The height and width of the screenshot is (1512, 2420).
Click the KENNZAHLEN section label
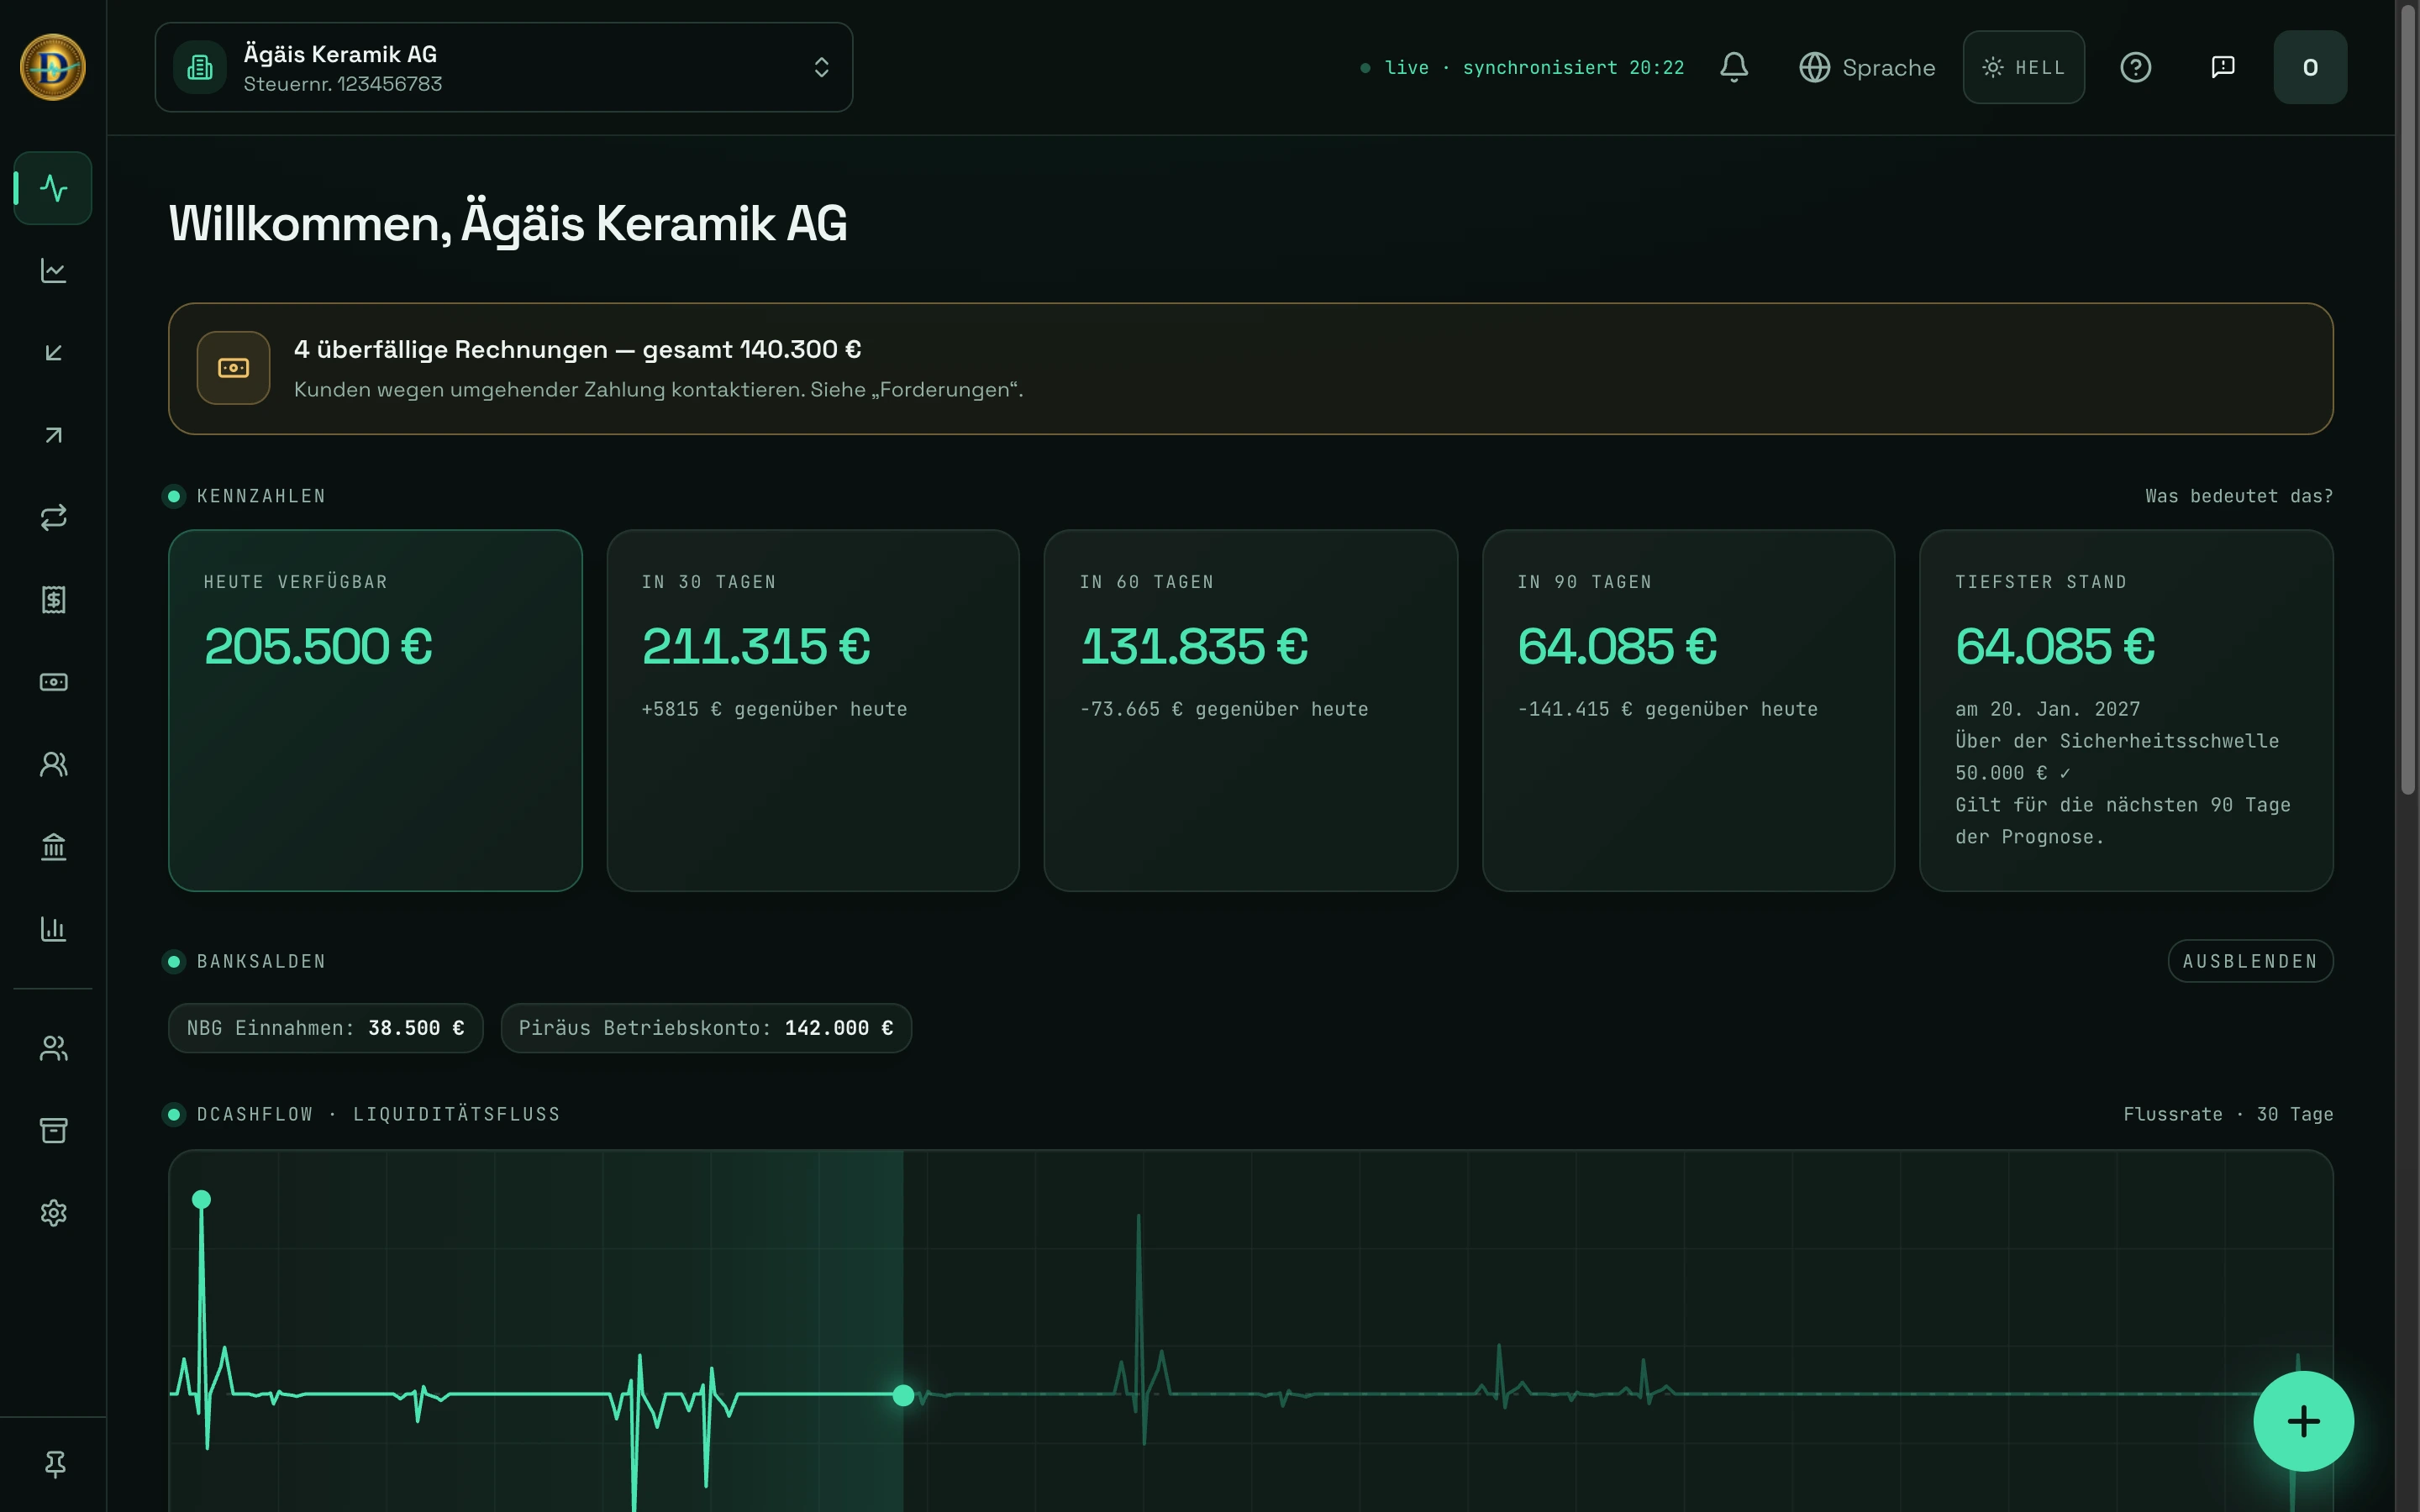point(261,496)
